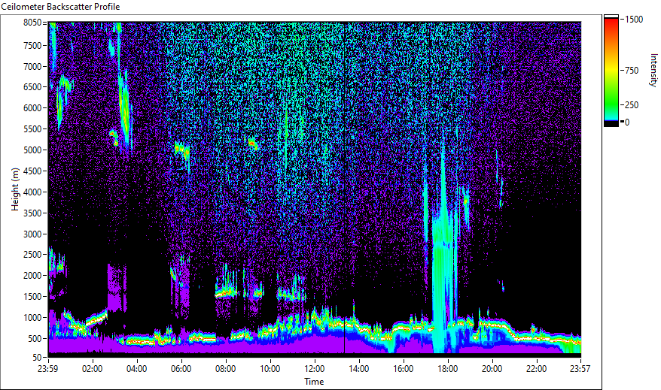Select the 1500 height tick label on y-axis
The height and width of the screenshot is (390, 661).
click(x=32, y=297)
